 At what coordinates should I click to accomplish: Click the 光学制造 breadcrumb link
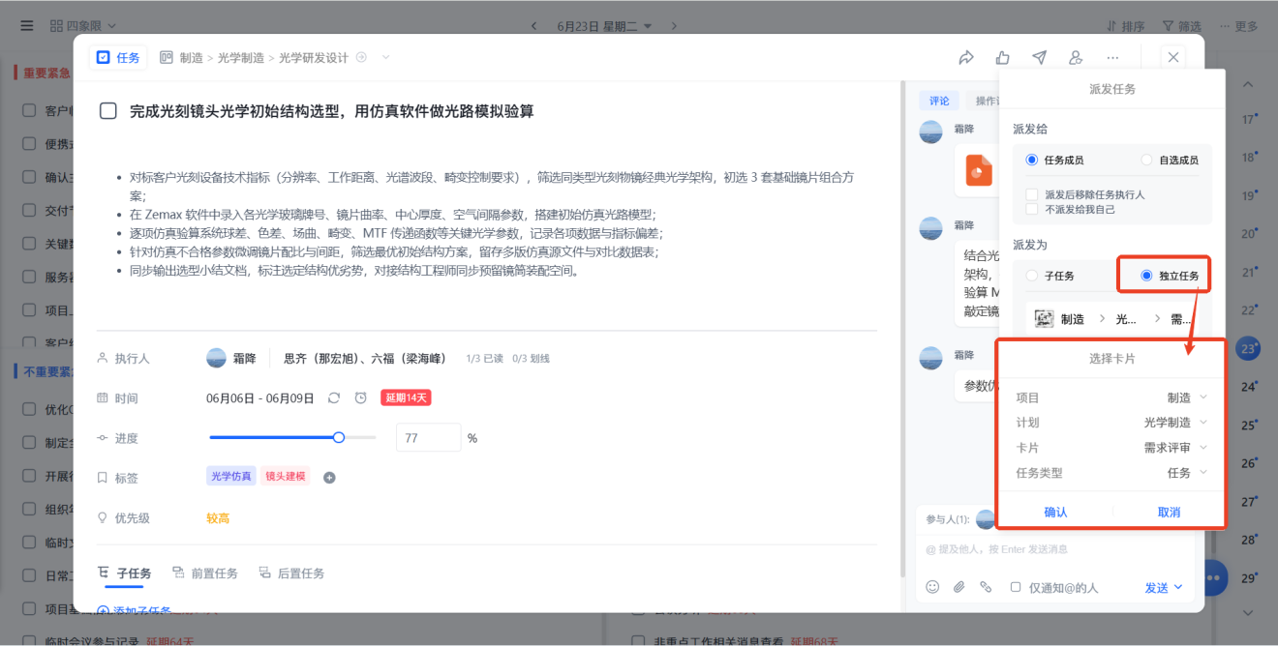tap(241, 58)
